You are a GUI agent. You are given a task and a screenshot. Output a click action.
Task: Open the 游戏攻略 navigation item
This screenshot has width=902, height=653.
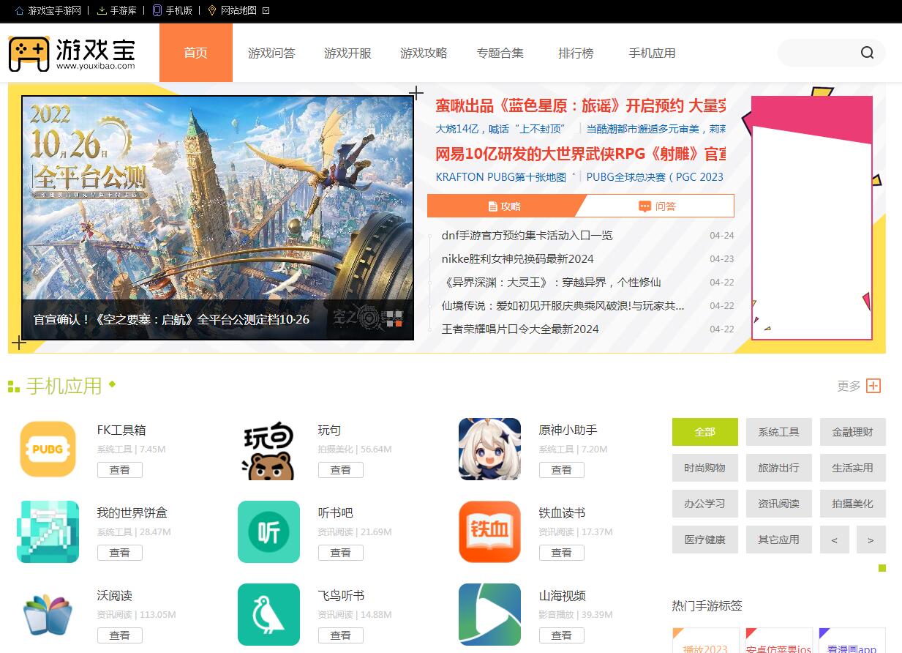pyautogui.click(x=424, y=53)
